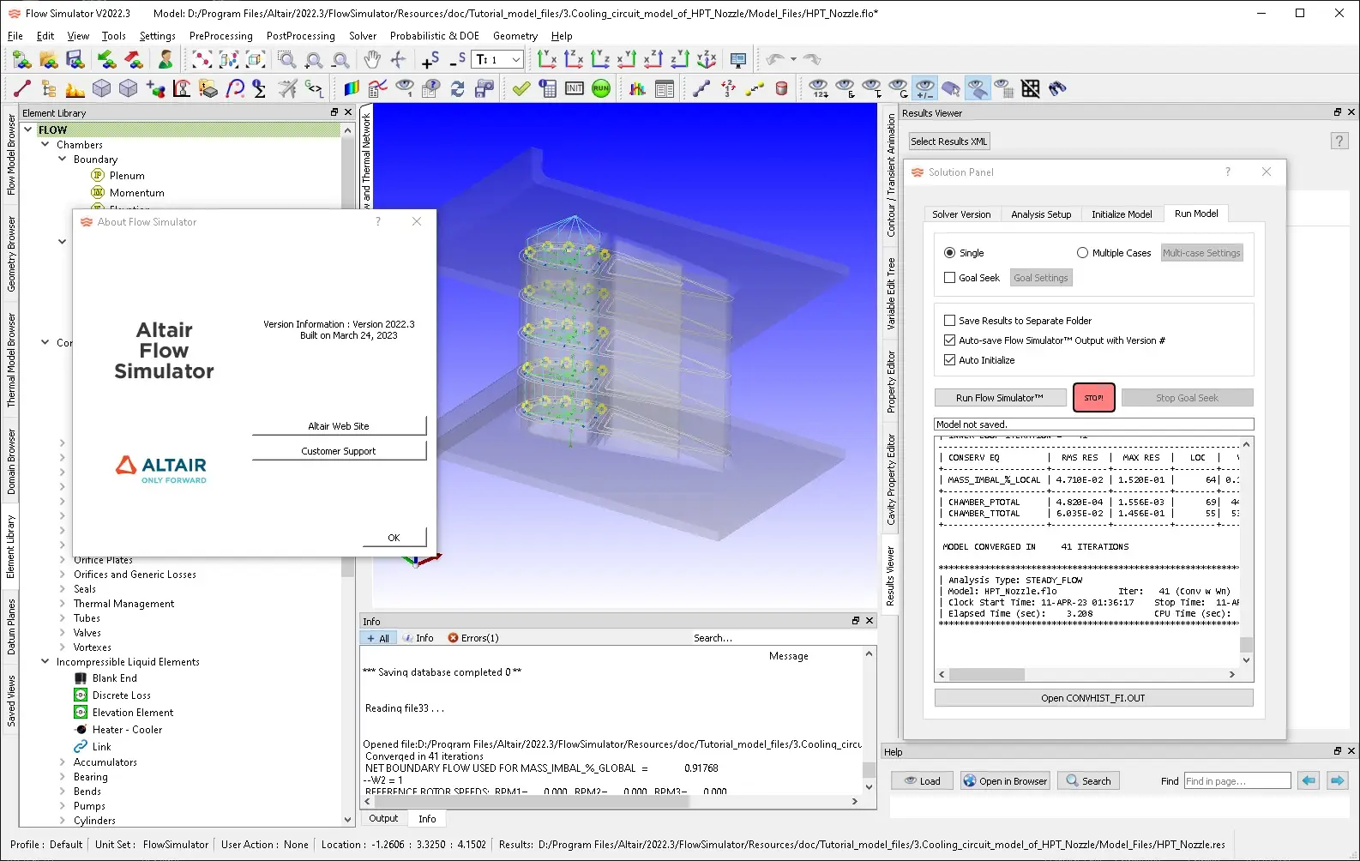Open the rainbow contour color map icon
1360x861 pixels.
point(352,88)
